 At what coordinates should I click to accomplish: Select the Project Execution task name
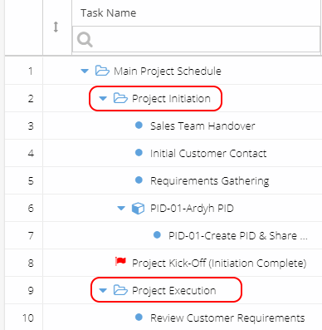[x=174, y=291]
